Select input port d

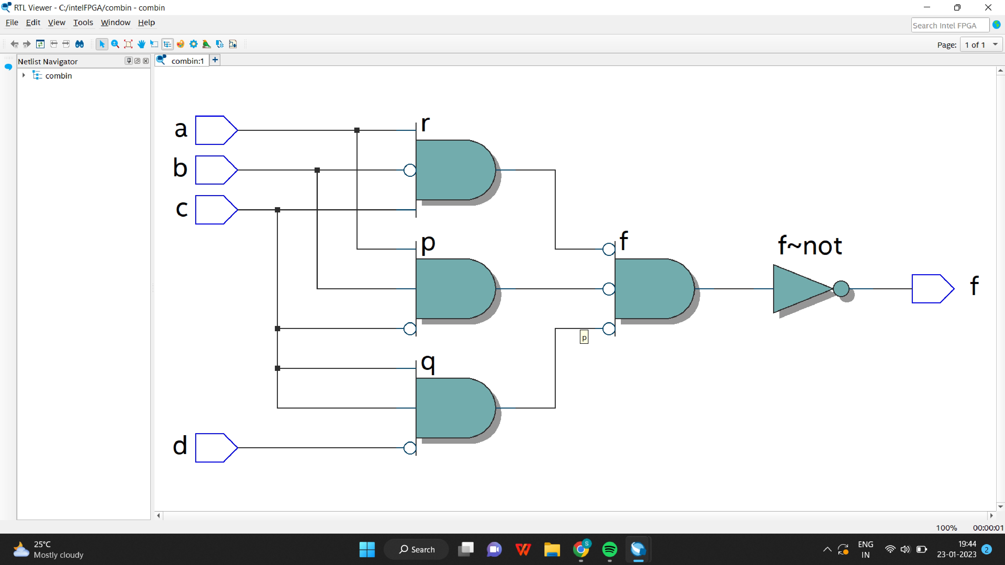click(x=217, y=448)
